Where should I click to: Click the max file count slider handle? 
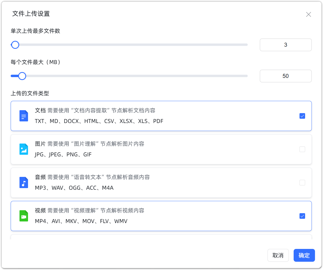click(x=15, y=45)
